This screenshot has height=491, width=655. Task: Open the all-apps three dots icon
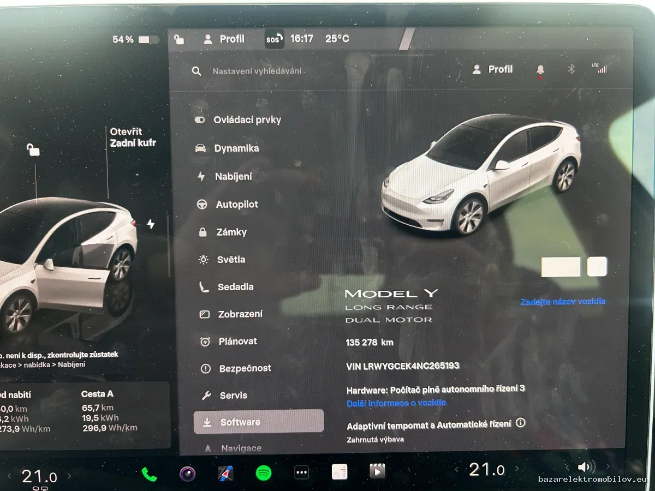pyautogui.click(x=301, y=472)
